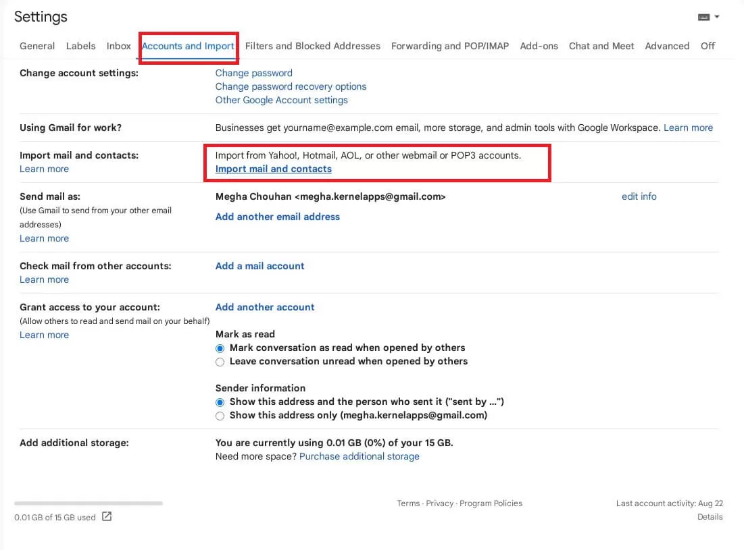This screenshot has width=744, height=550.
Task: Click Import mail and contacts
Action: click(273, 169)
